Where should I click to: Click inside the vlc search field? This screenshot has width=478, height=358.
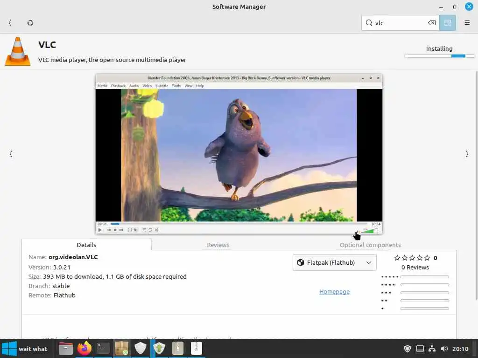[400, 23]
